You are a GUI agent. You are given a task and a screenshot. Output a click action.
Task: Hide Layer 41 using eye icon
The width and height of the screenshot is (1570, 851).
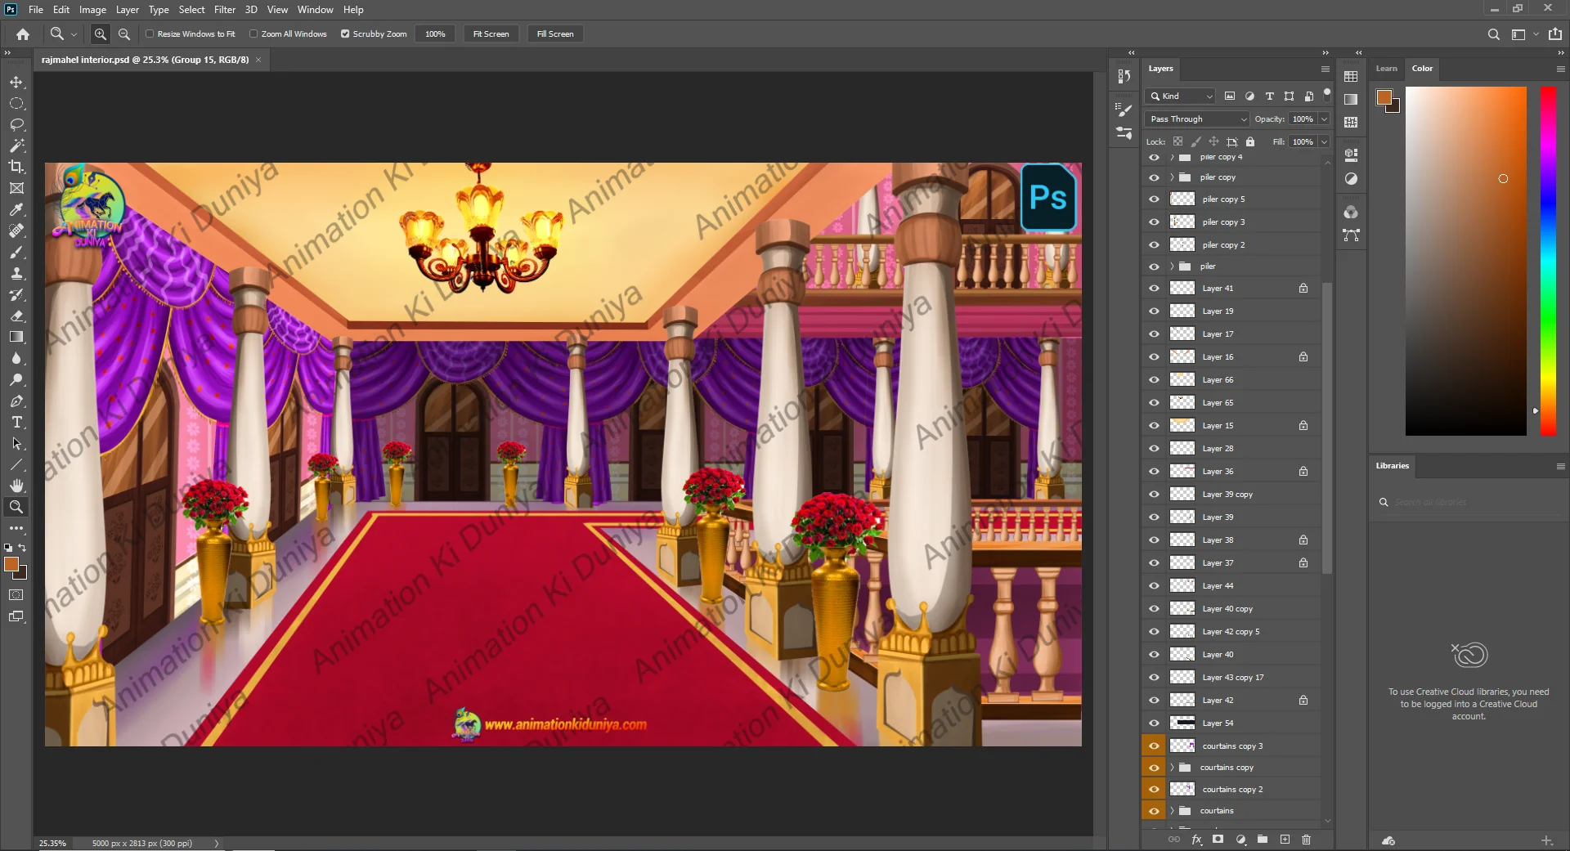1154,289
